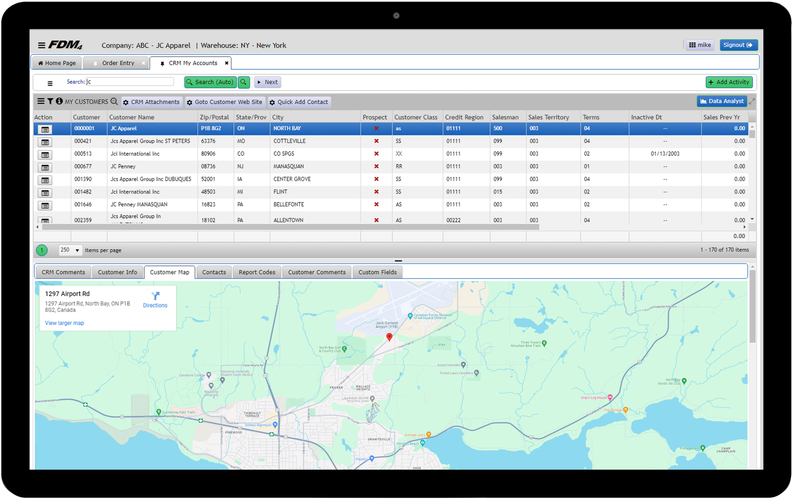
Task: Toggle Prospect X mark for Jci International FLINT row
Action: click(x=376, y=192)
